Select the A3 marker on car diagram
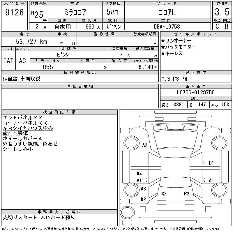 143,189
